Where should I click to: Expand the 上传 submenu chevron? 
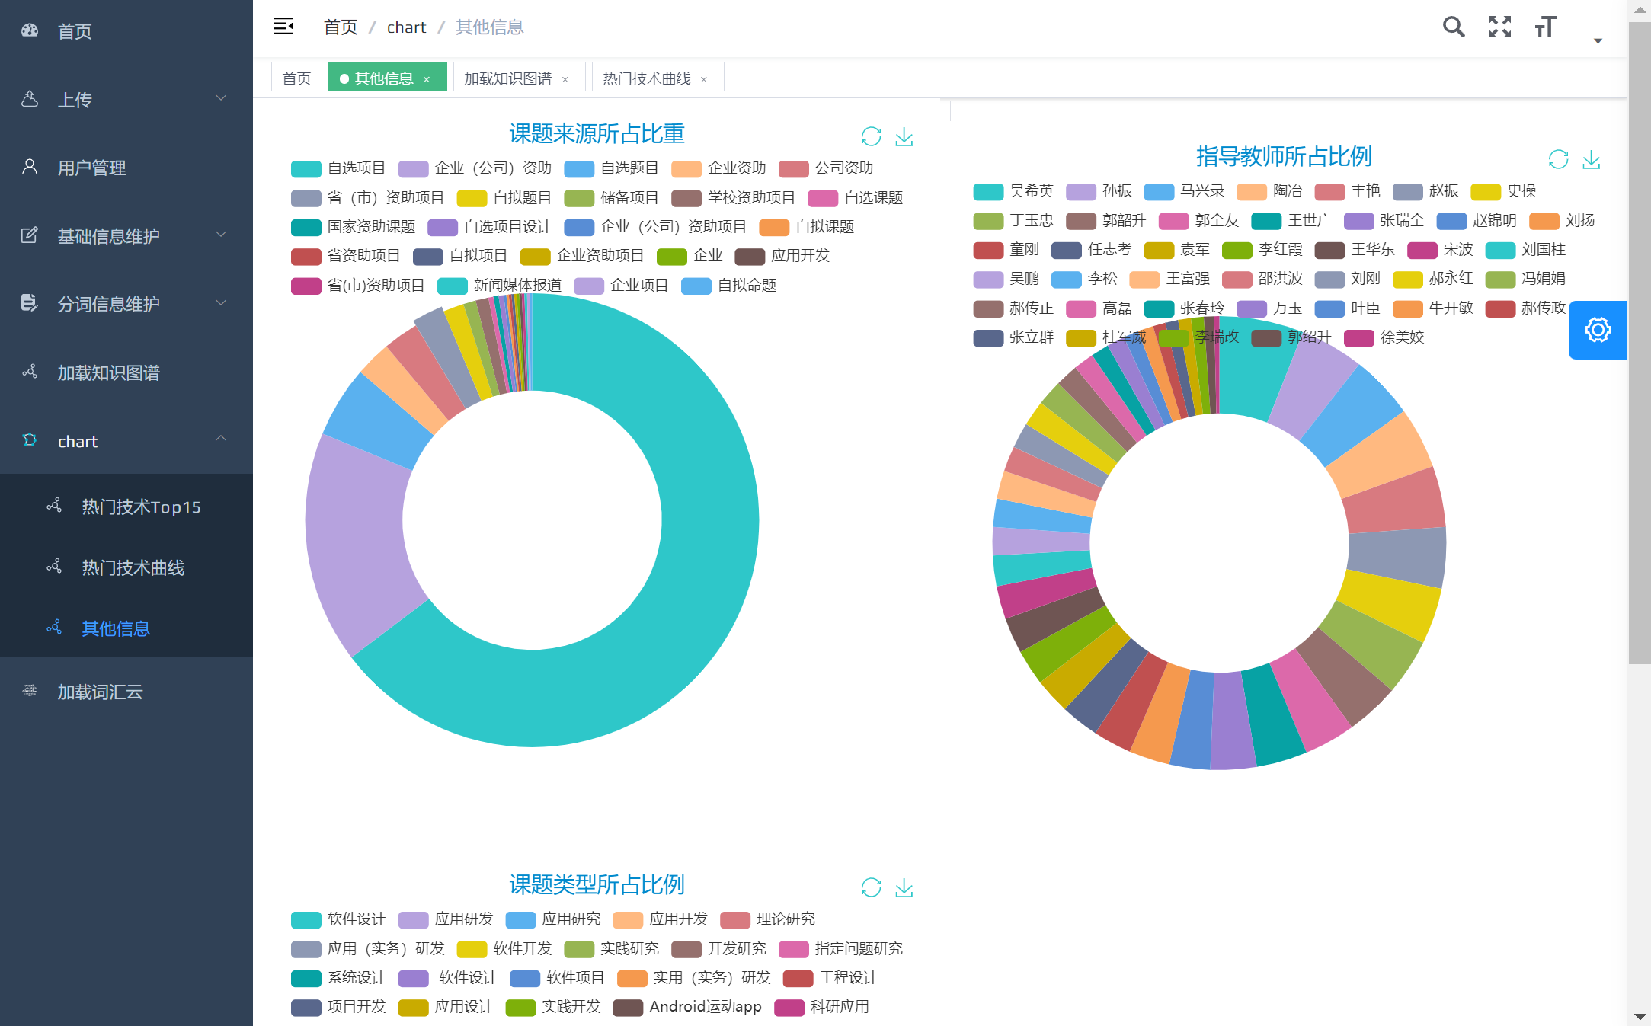221,98
